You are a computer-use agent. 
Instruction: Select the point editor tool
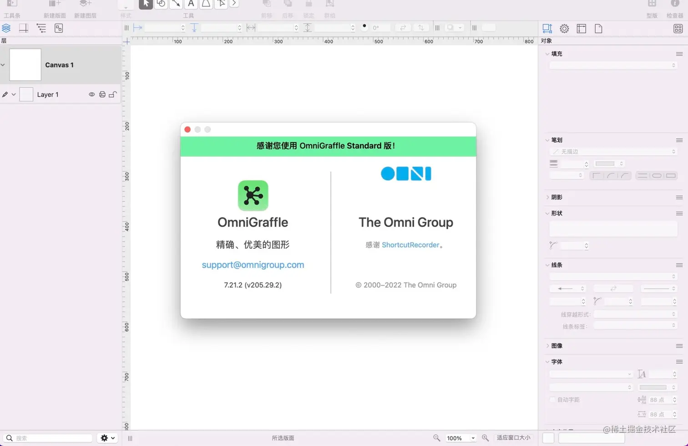(221, 4)
